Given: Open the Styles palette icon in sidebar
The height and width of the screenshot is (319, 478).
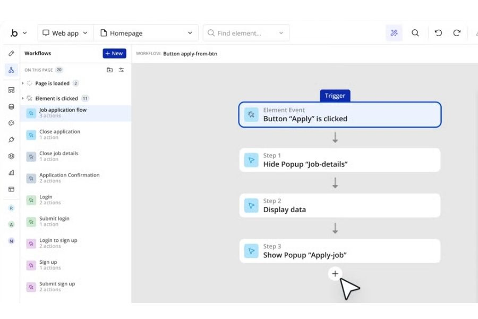Looking at the screenshot, I should (11, 123).
